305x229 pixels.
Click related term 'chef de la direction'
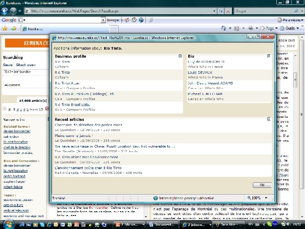tap(17, 148)
